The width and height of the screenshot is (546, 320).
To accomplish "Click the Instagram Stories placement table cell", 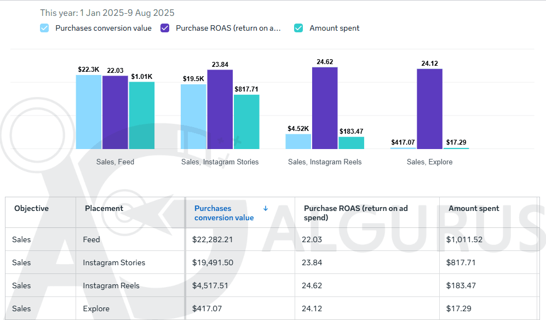I will (x=114, y=262).
